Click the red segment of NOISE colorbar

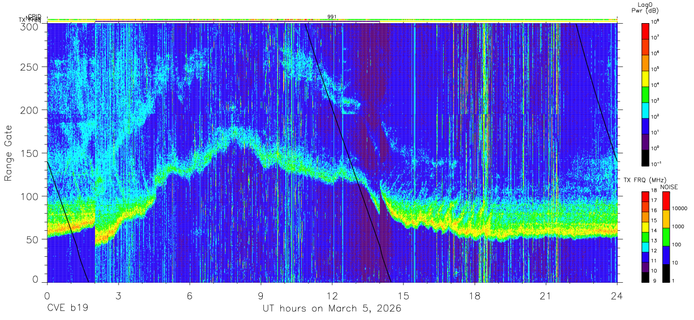(x=665, y=200)
